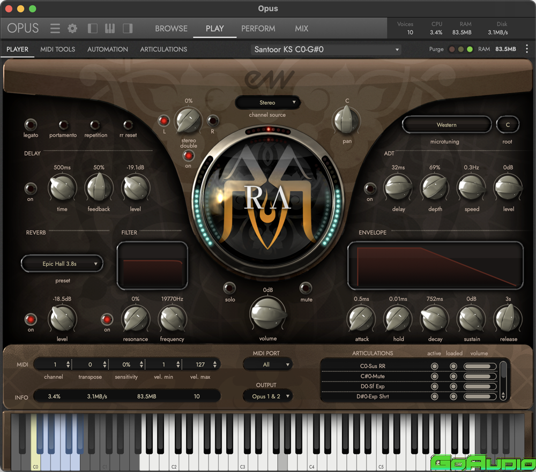Image resolution: width=536 pixels, height=472 pixels.
Task: Open the settings gear icon
Action: click(72, 28)
